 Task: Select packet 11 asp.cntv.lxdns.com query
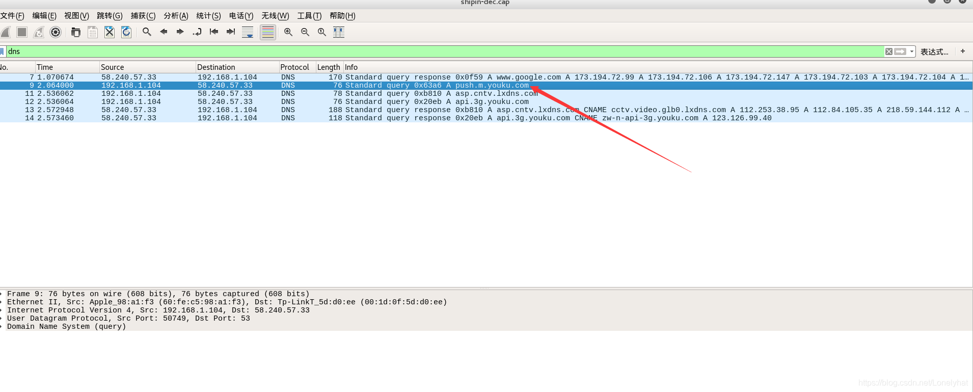[x=487, y=94]
